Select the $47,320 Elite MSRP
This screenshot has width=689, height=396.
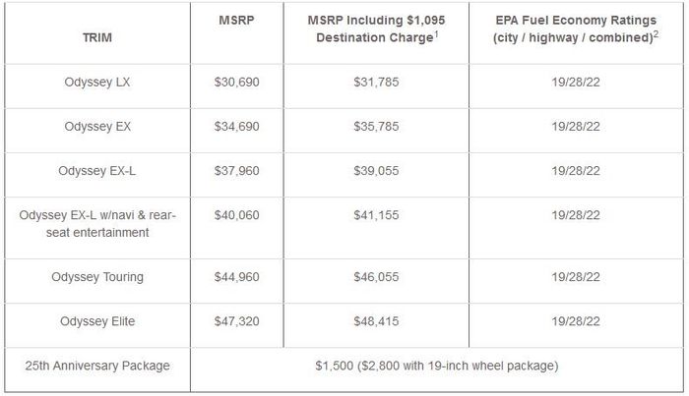[x=236, y=321]
